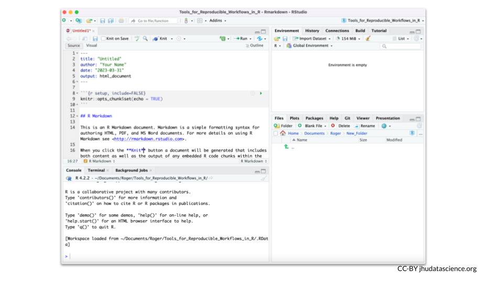Click the Roger breadcrumb link

pos(335,134)
